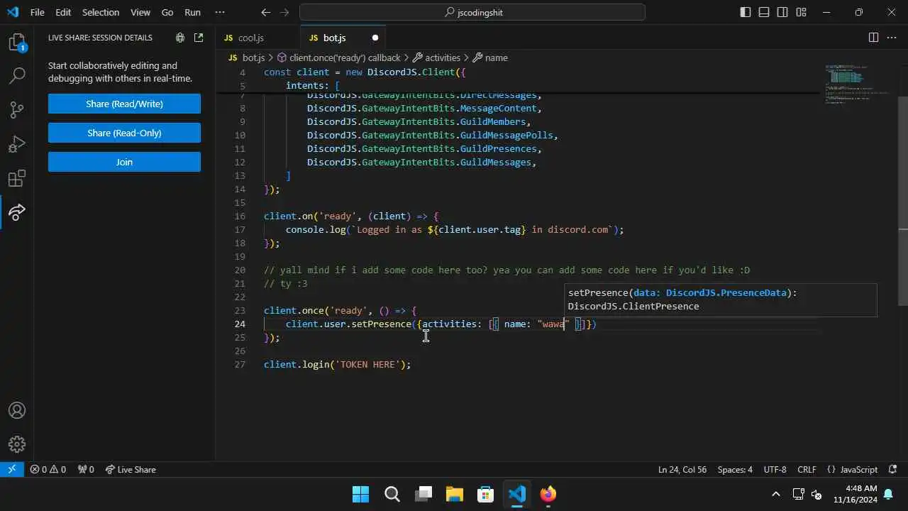This screenshot has width=908, height=511.
Task: Click line number 27 in gutter
Action: coord(240,364)
